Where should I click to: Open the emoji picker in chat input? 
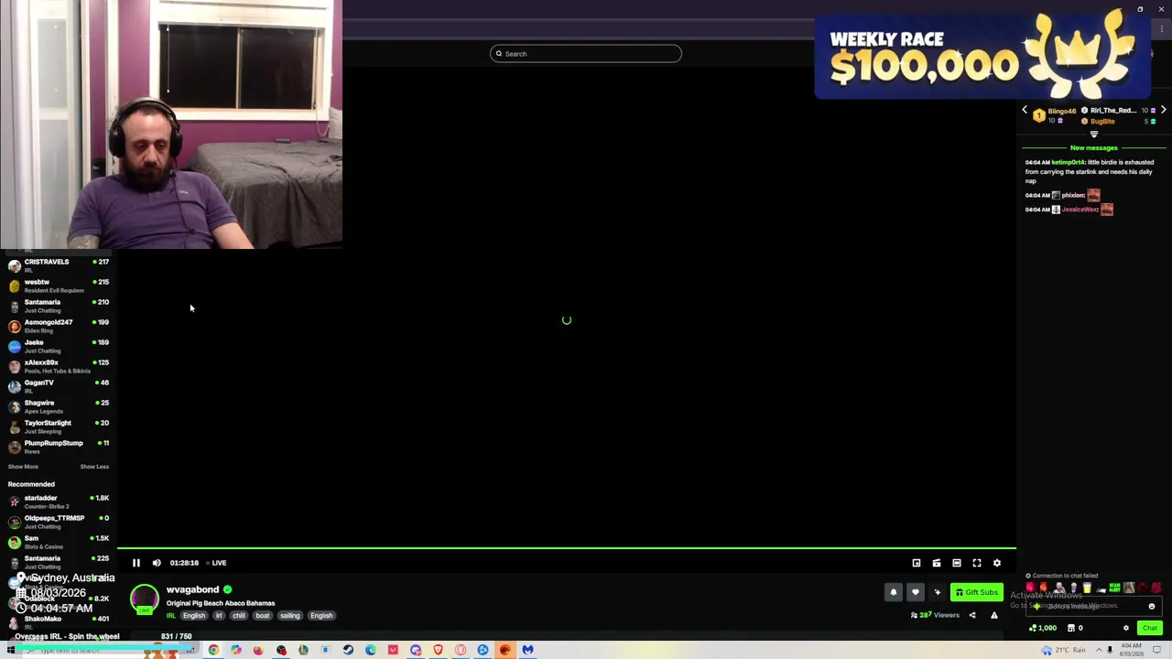[x=1152, y=606]
